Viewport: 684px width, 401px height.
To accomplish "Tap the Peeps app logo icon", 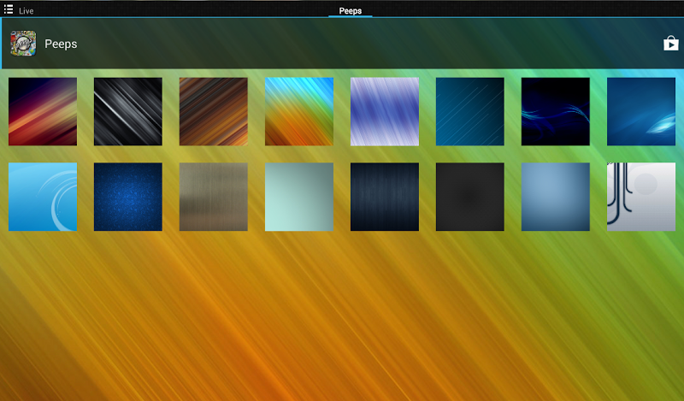I will coord(23,44).
